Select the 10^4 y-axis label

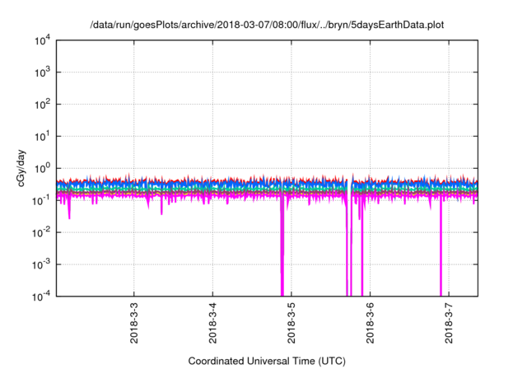point(42,41)
